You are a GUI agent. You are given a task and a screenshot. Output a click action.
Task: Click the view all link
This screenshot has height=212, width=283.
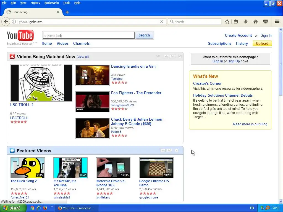(83, 57)
